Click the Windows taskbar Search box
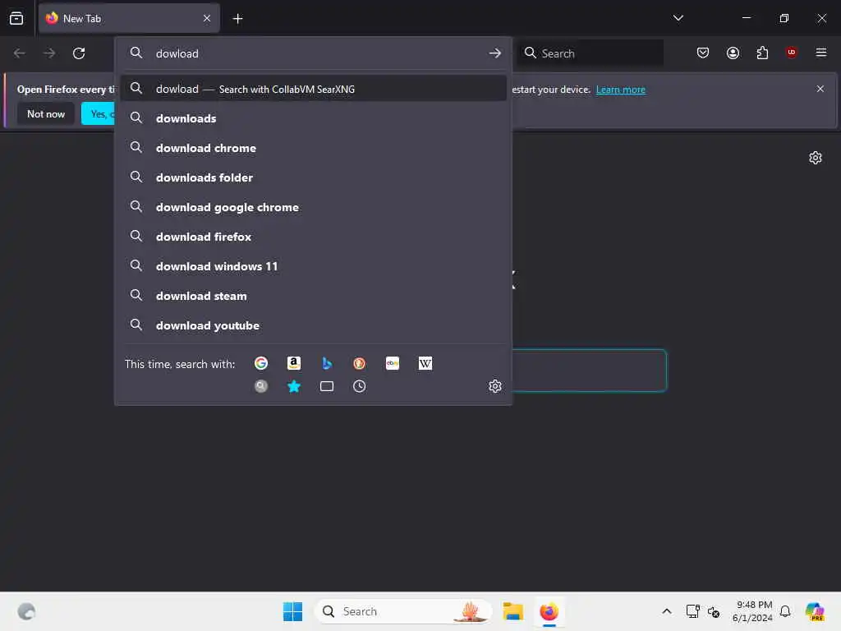 coord(404,611)
